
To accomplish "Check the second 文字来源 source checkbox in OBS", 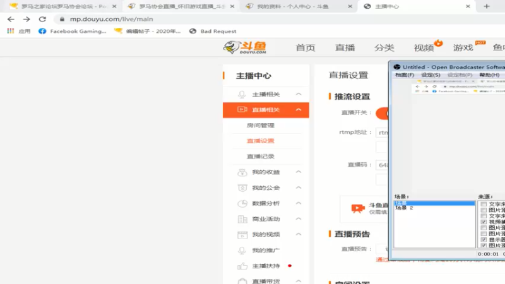I will pyautogui.click(x=484, y=216).
